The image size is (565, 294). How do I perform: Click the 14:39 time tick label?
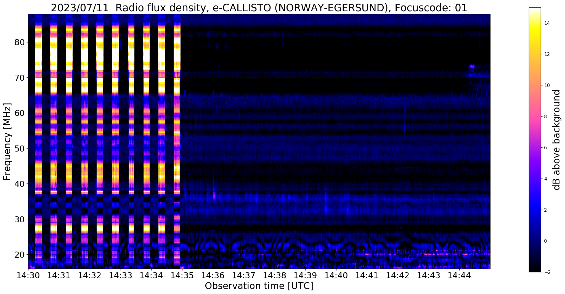tap(305, 275)
